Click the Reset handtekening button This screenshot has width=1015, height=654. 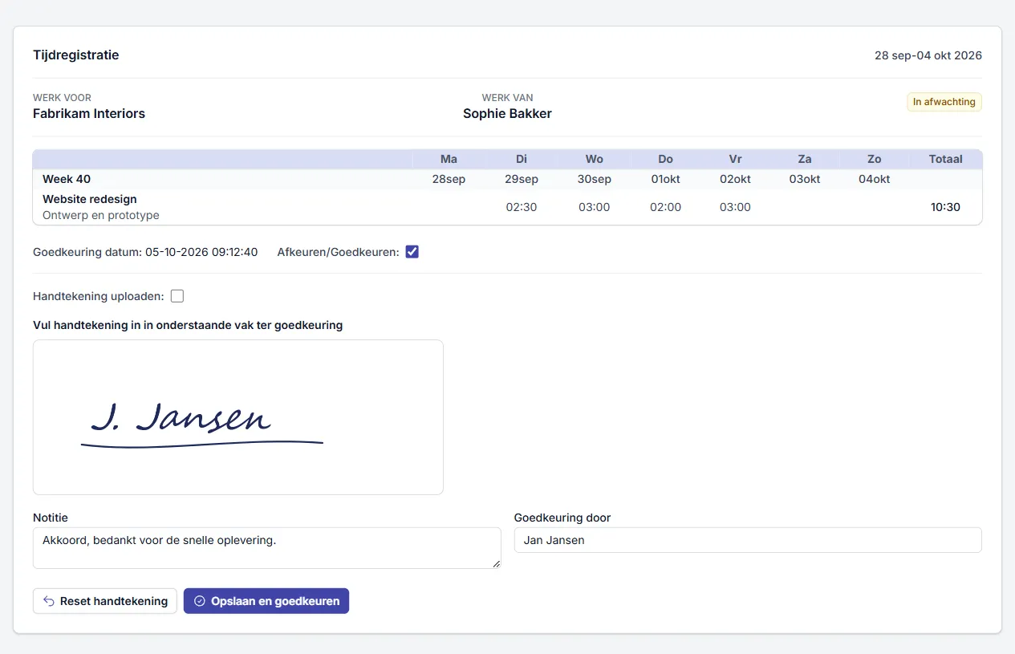coord(105,601)
